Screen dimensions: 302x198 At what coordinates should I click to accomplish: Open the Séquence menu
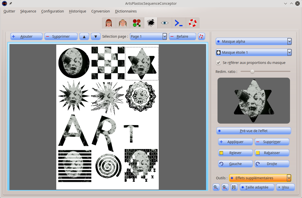point(28,11)
